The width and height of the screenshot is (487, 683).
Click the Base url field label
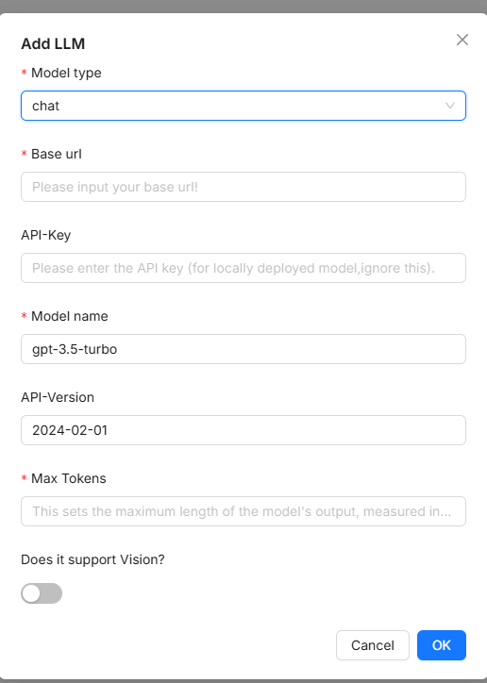[x=57, y=154]
